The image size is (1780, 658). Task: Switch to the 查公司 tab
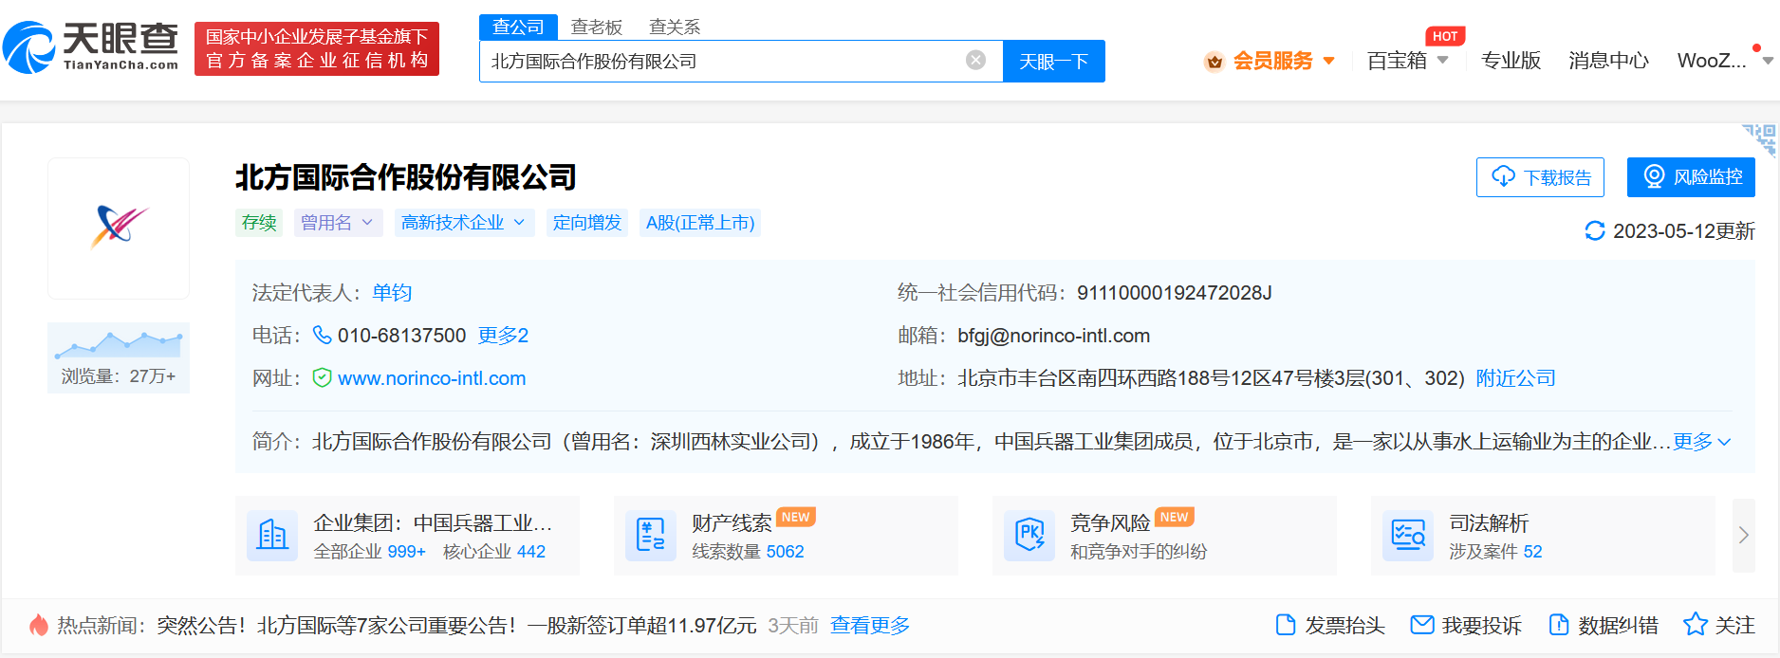click(518, 27)
